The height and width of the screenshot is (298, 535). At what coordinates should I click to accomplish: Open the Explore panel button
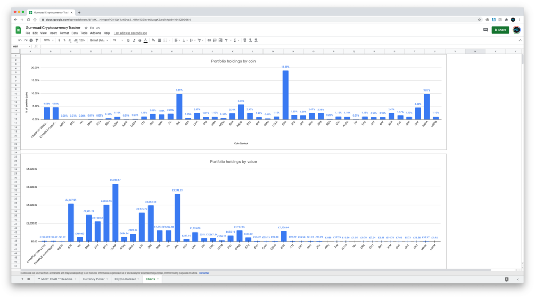click(507, 279)
